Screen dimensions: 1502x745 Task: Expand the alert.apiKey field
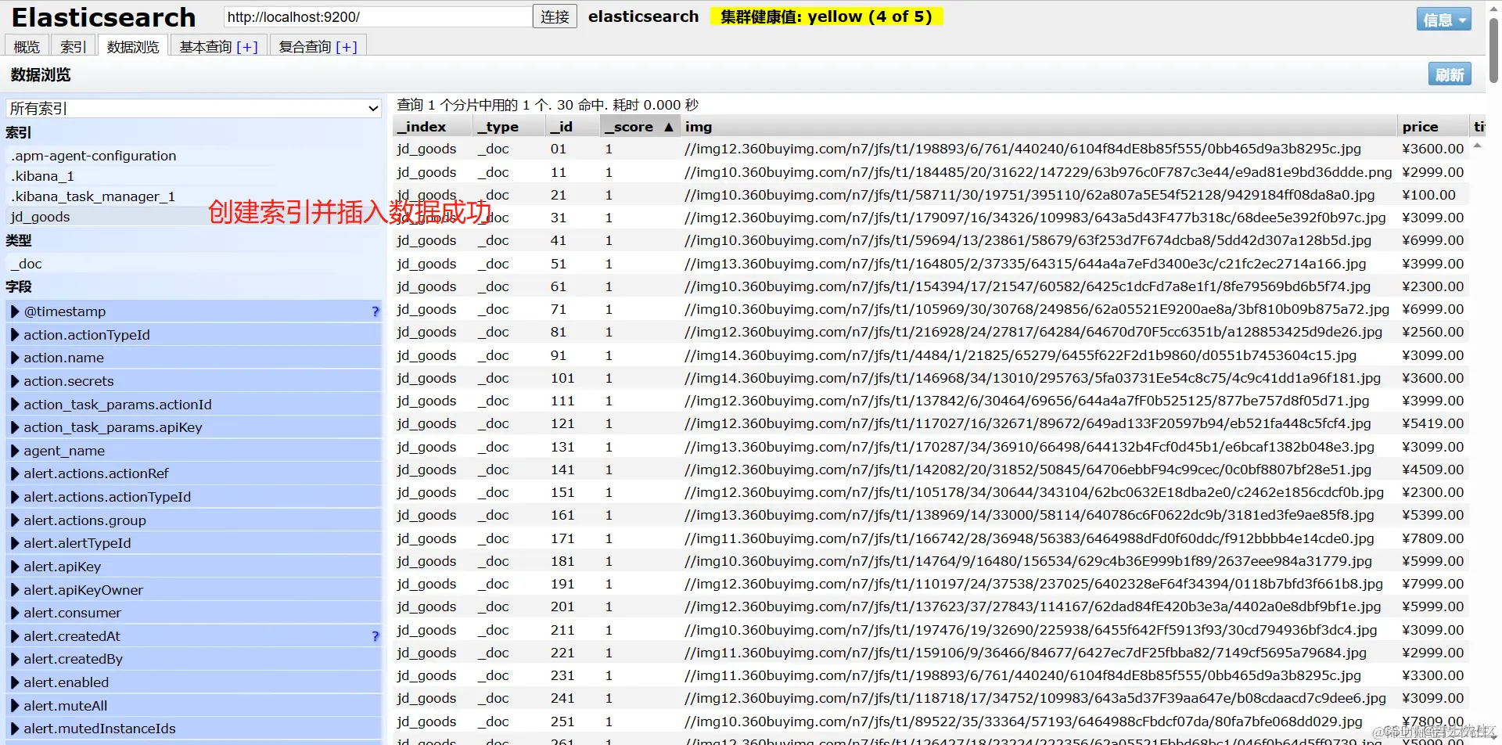coord(15,567)
